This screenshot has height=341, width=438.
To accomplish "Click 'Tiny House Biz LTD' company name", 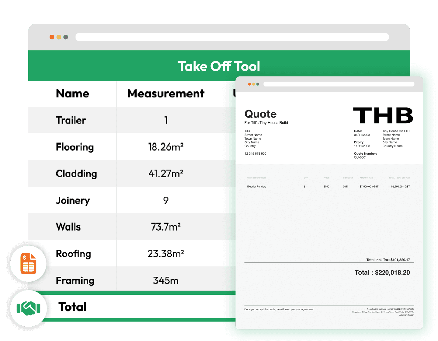I will click(396, 131).
